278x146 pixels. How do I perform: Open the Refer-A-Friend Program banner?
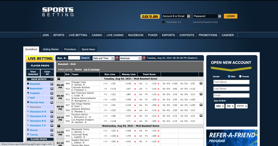232,138
